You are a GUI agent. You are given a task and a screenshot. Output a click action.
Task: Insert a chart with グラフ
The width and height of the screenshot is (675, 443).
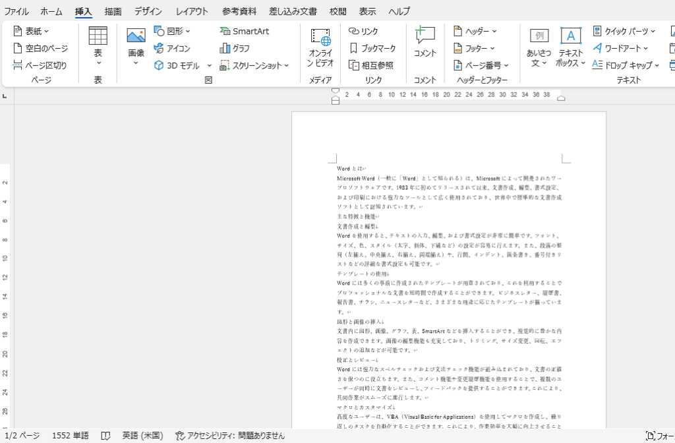click(235, 48)
